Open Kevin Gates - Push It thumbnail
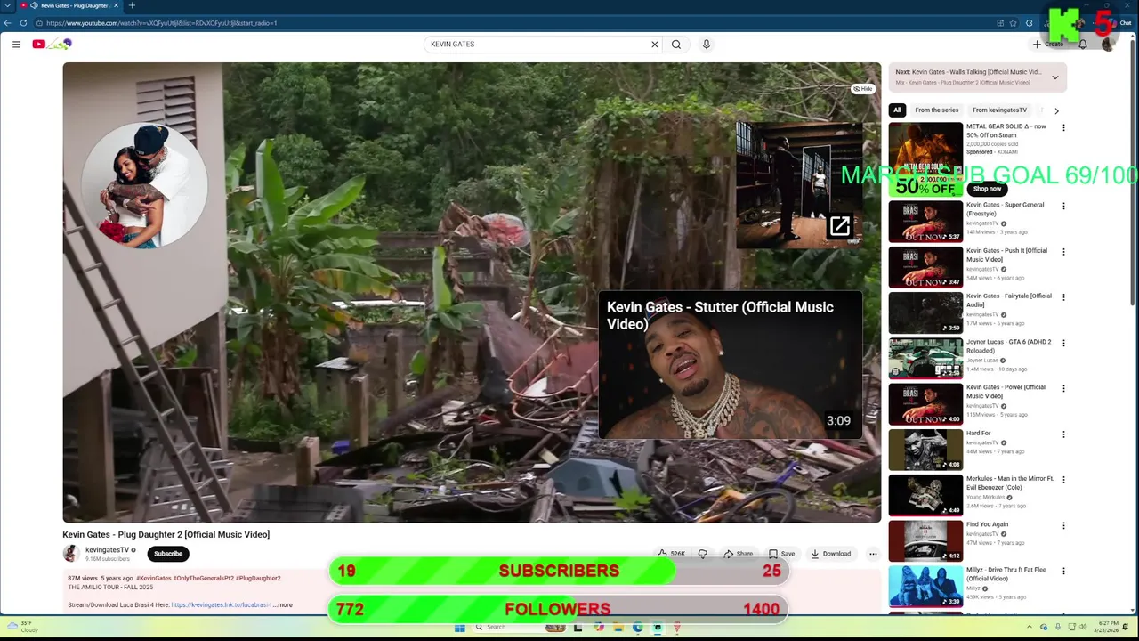The width and height of the screenshot is (1139, 641). pyautogui.click(x=925, y=267)
